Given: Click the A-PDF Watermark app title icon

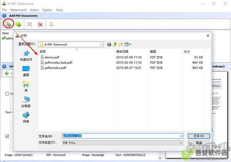Looking at the screenshot, I should click(4, 3).
